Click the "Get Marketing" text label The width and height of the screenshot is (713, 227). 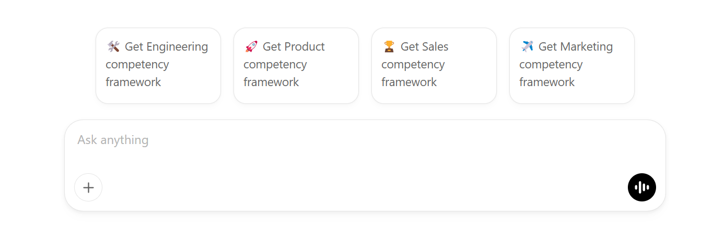[575, 47]
